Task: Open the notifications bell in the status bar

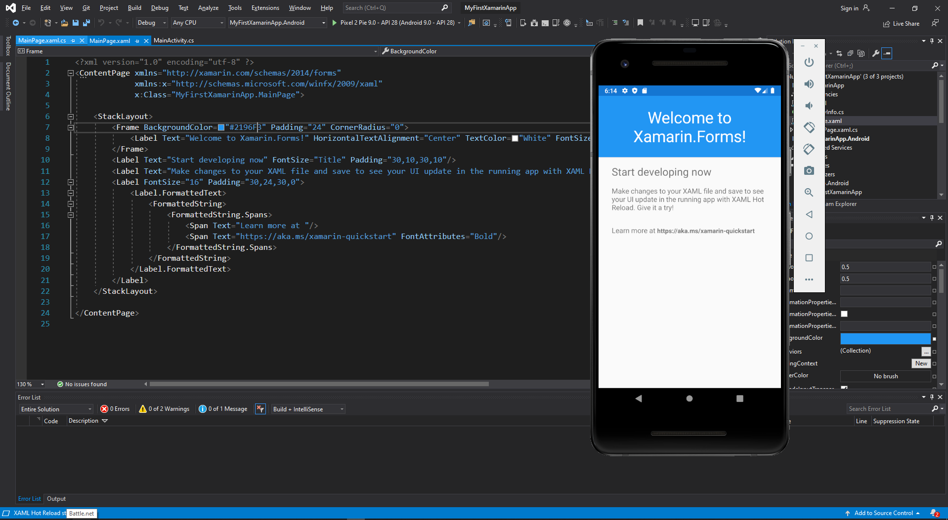Action: [x=934, y=513]
